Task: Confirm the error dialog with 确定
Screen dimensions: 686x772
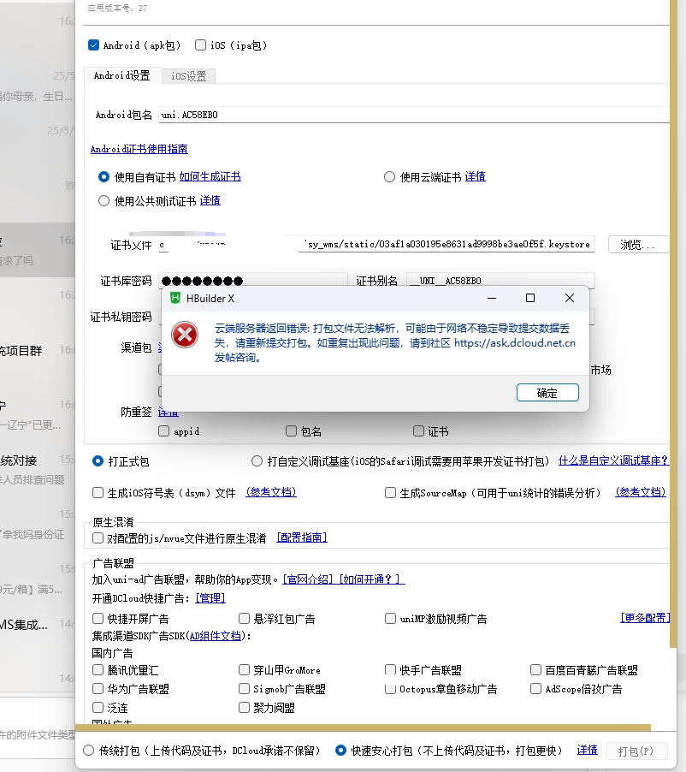Action: [547, 393]
